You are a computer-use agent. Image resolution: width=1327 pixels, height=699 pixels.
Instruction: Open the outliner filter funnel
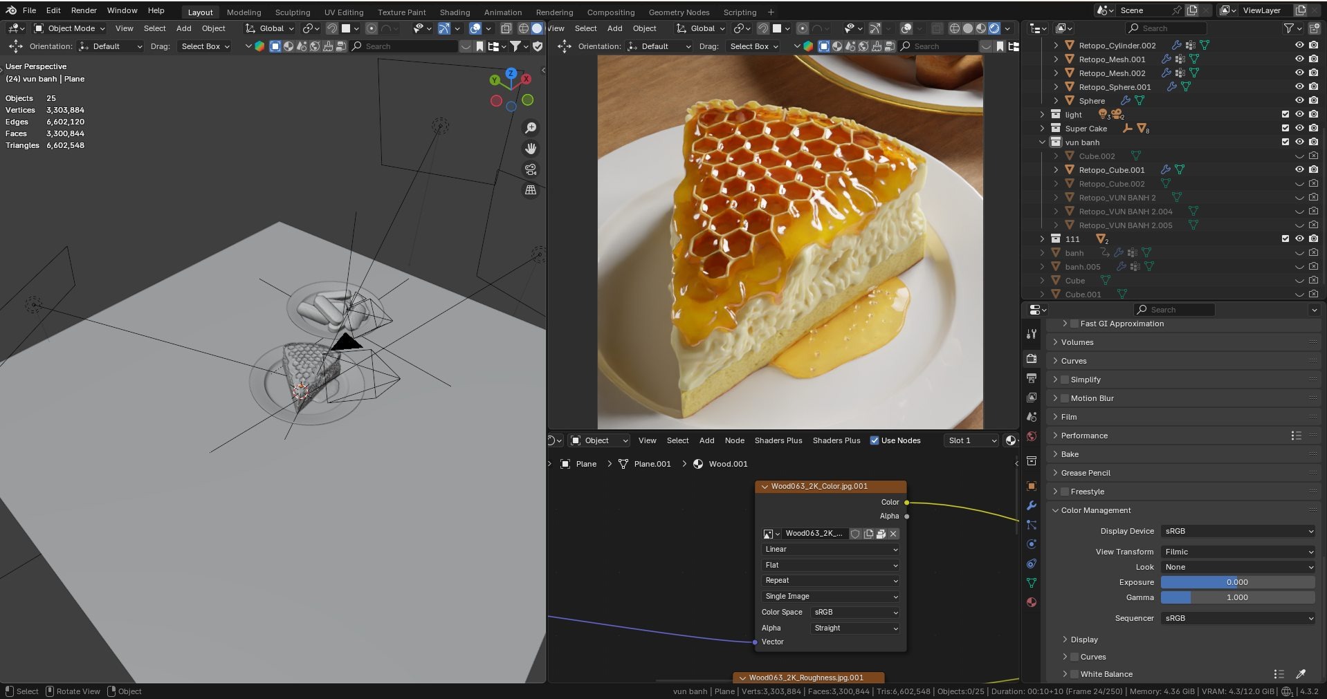1289,28
